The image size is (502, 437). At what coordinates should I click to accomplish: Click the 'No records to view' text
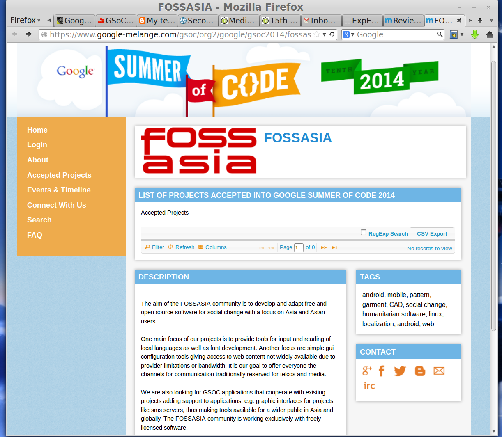click(429, 248)
